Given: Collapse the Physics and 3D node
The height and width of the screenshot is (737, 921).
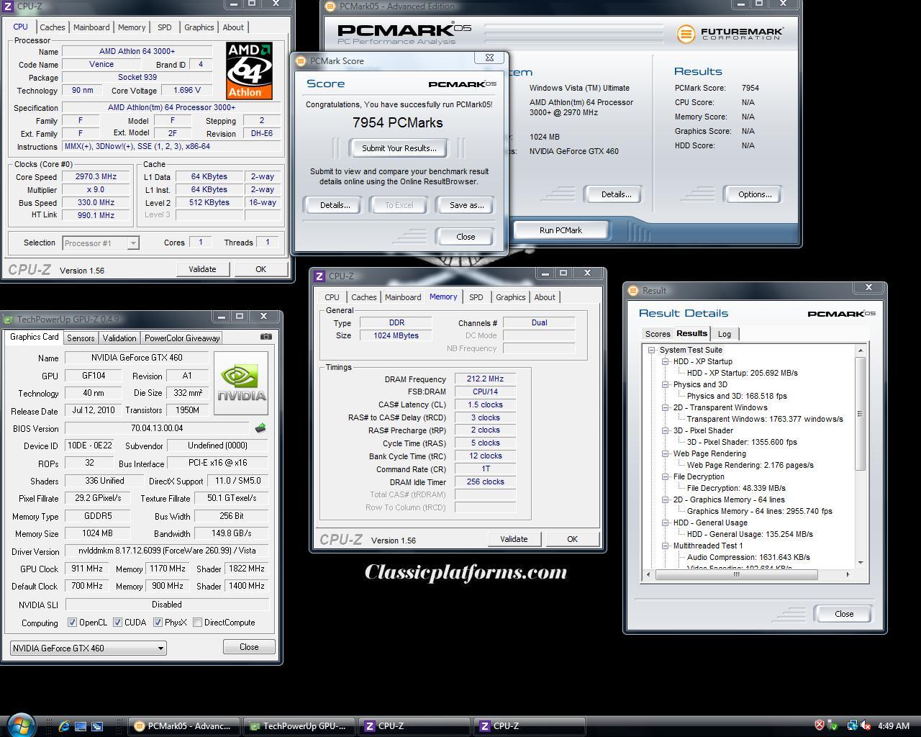Looking at the screenshot, I should click(666, 384).
